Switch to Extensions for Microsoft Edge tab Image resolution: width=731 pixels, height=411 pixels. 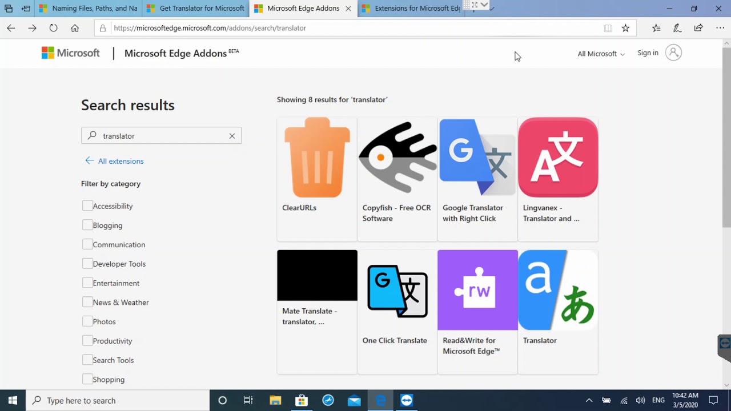click(411, 9)
